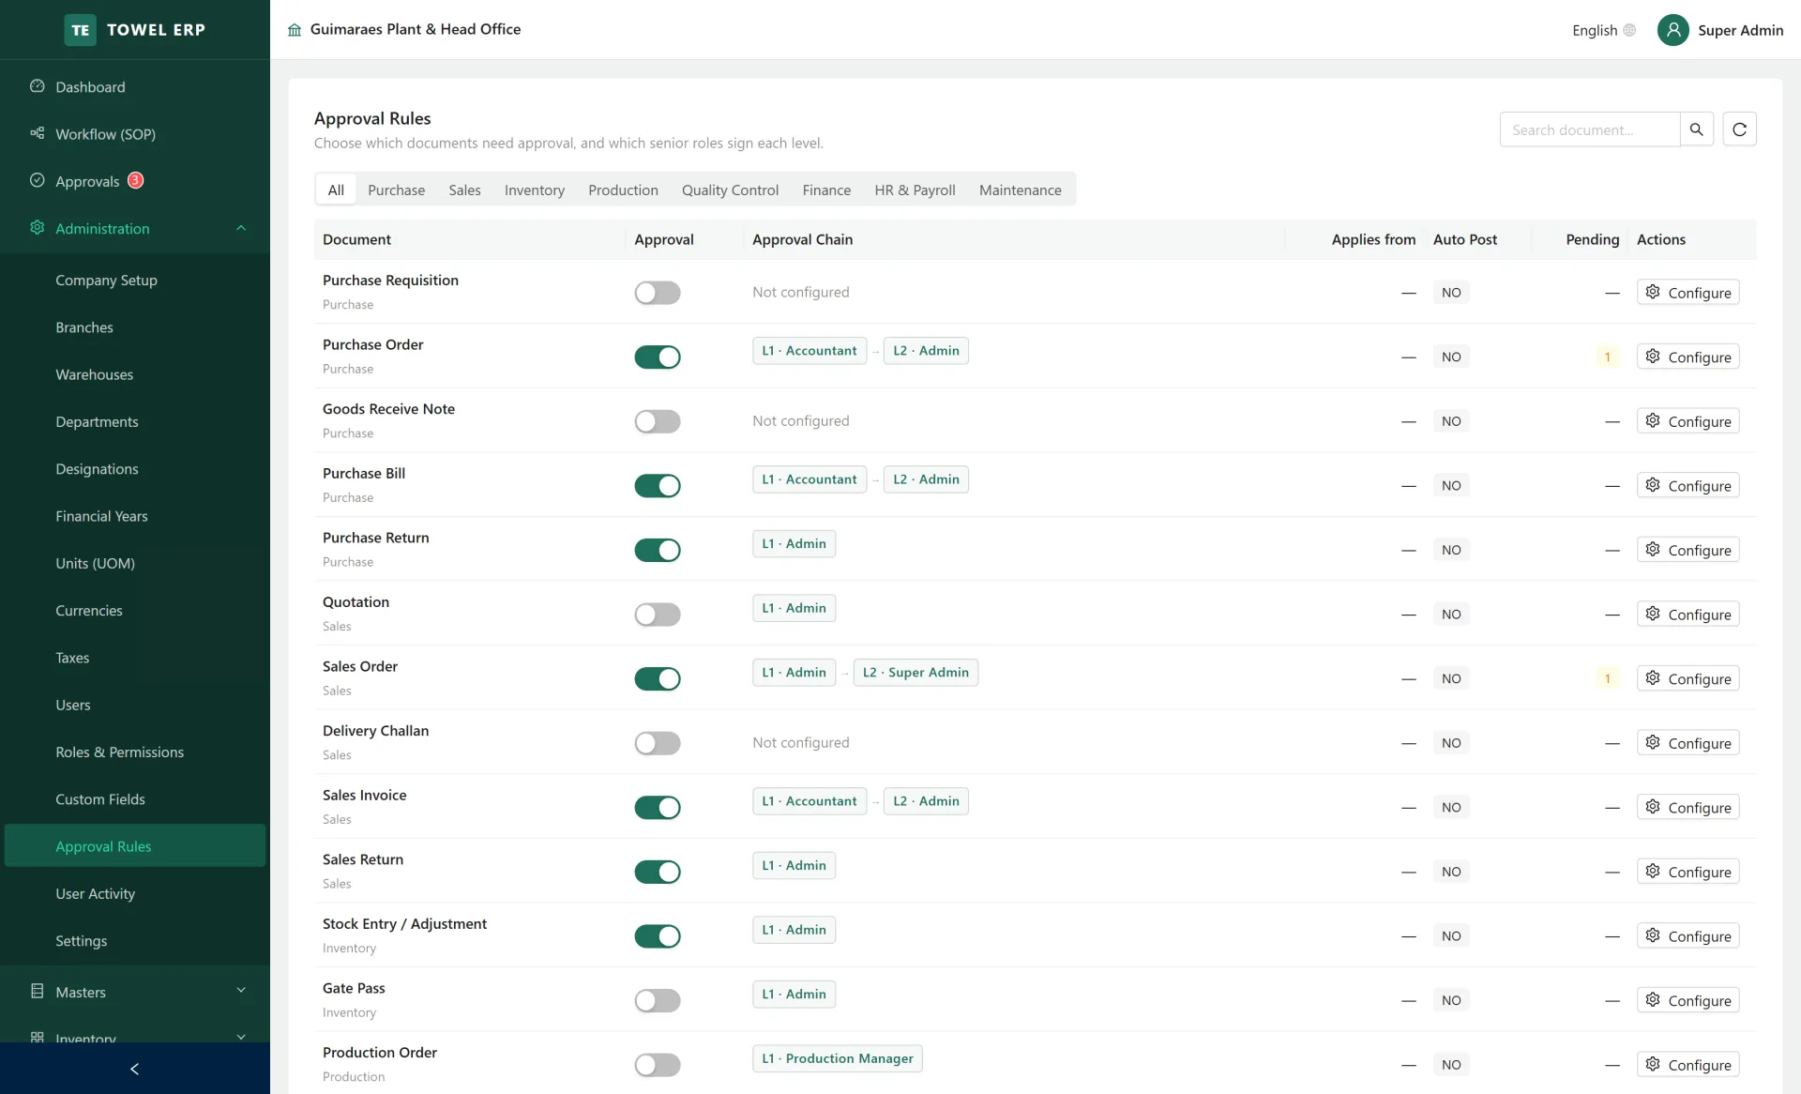1801x1094 pixels.
Task: Switch to the Maintenance tab
Action: [1021, 190]
